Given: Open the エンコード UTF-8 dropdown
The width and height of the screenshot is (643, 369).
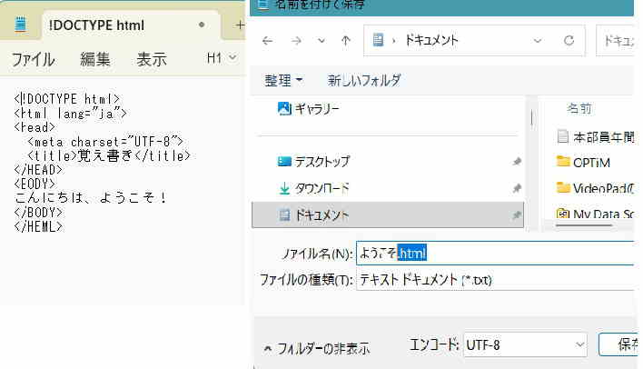Looking at the screenshot, I should pos(525,344).
